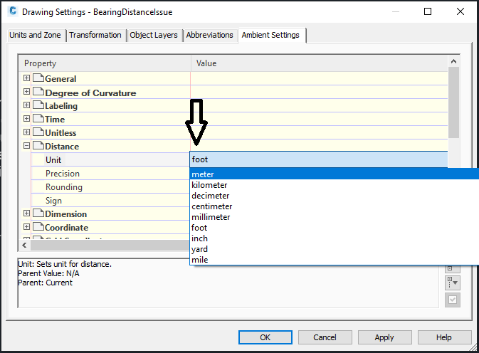
Task: Click the Time category page icon
Action: click(x=38, y=119)
